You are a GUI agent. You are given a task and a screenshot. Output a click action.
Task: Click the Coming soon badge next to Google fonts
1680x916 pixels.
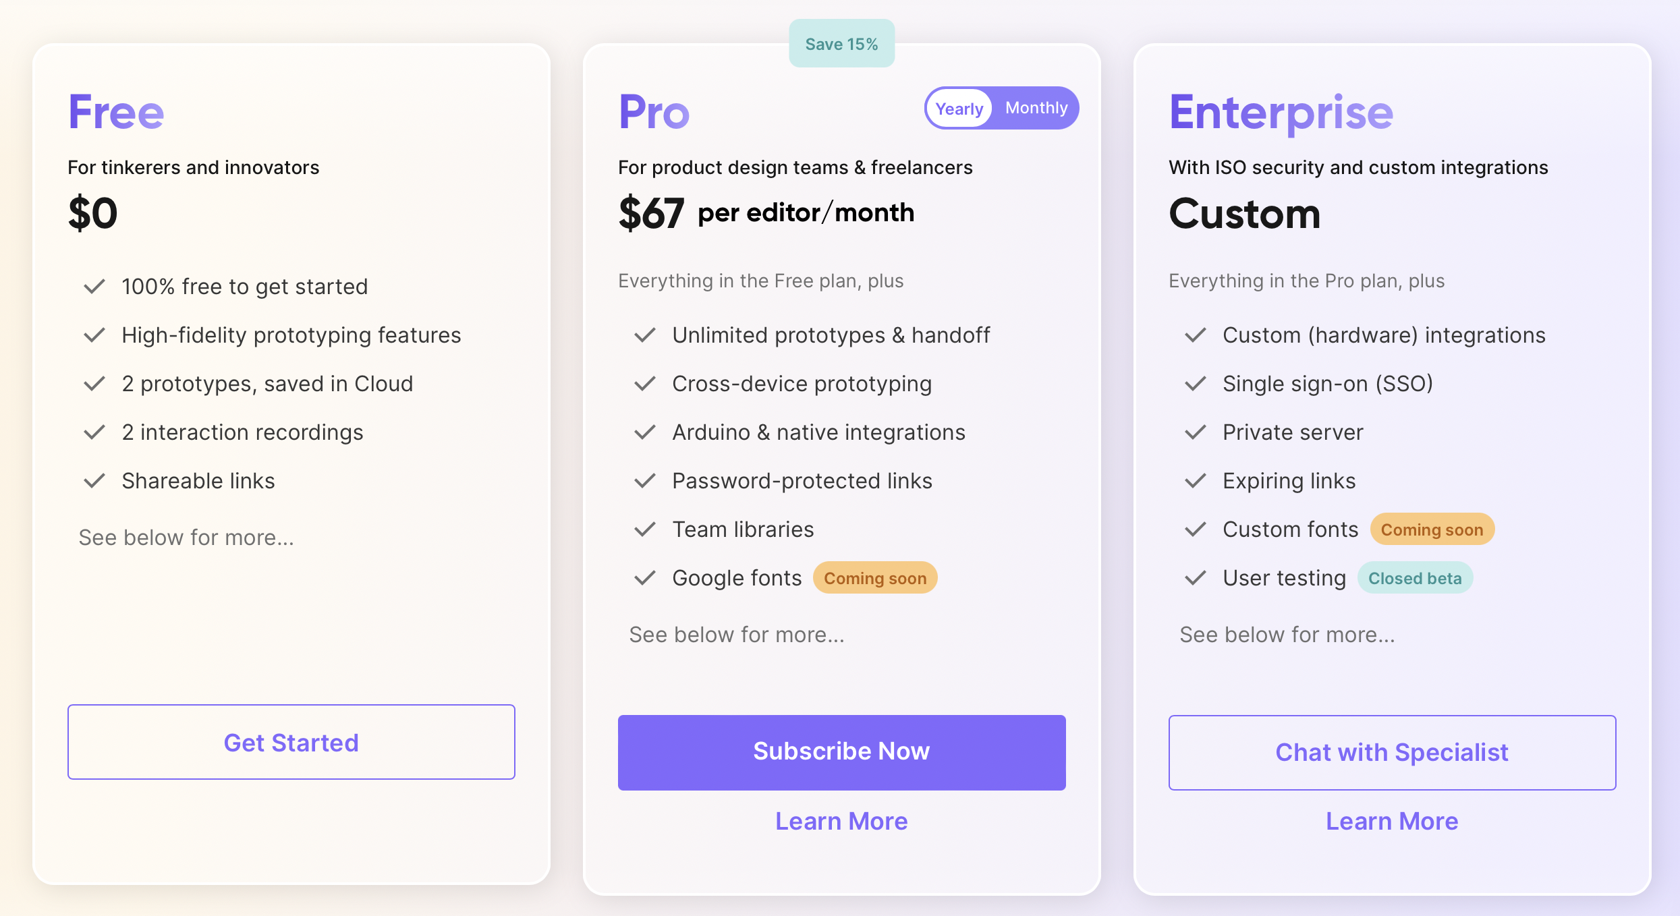coord(874,578)
